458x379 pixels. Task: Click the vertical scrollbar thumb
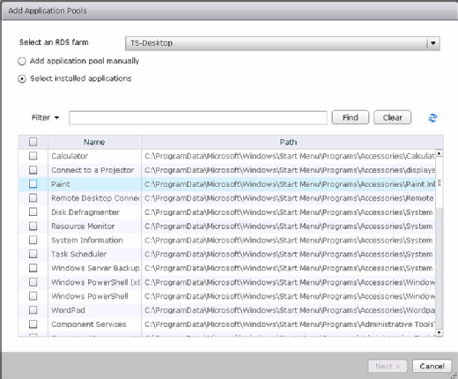[x=439, y=182]
